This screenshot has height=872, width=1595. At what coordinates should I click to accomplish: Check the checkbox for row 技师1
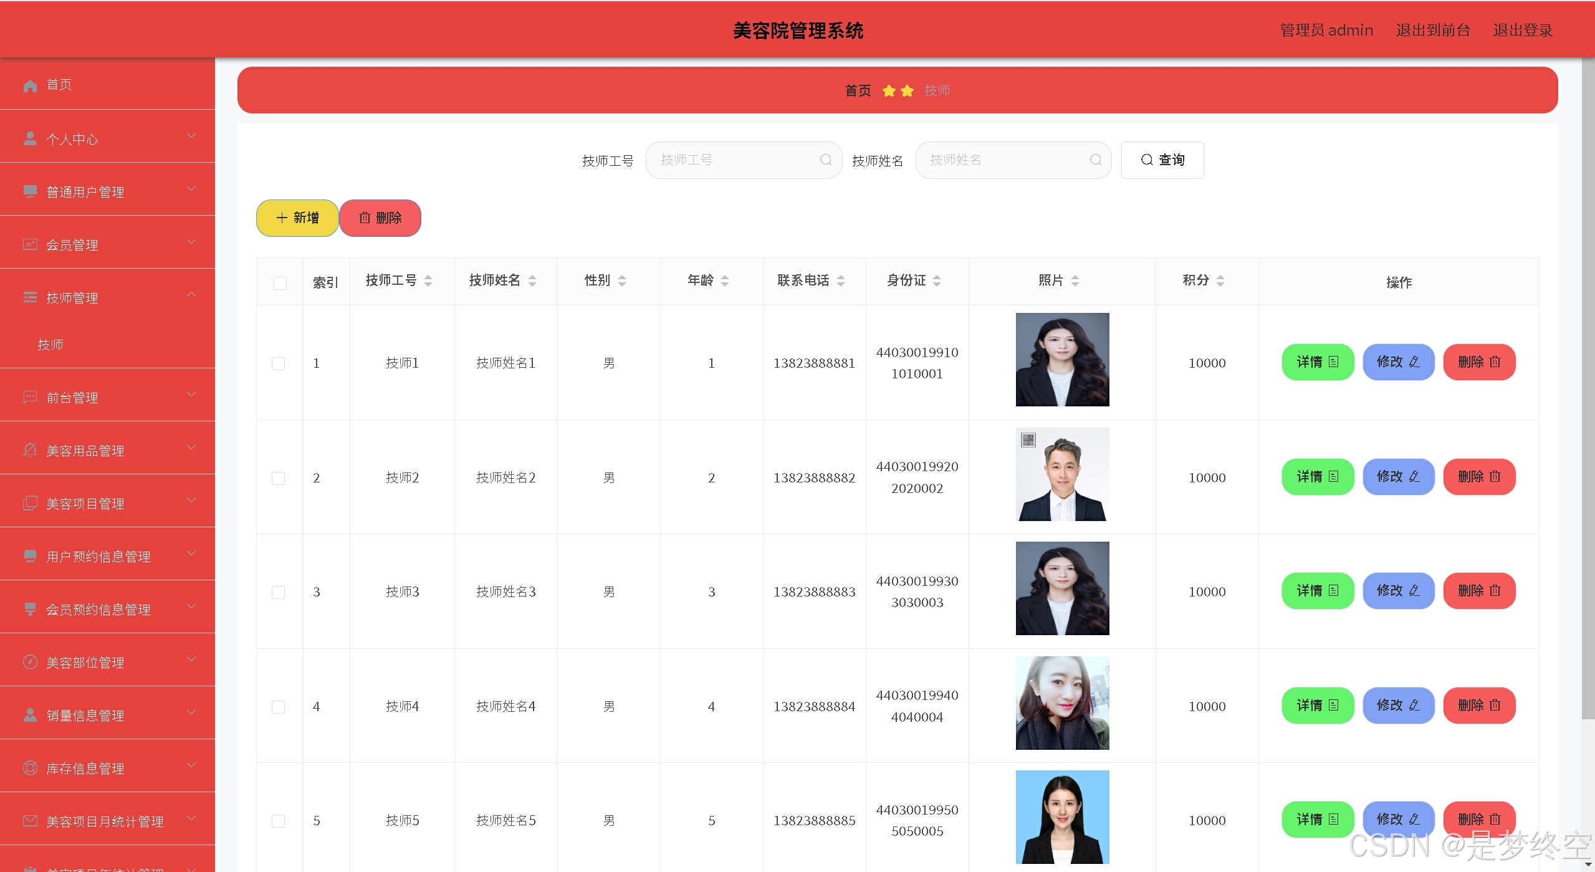[279, 363]
